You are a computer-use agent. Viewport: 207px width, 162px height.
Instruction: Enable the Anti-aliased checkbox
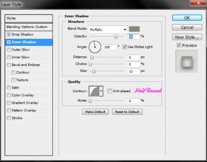pos(110,91)
